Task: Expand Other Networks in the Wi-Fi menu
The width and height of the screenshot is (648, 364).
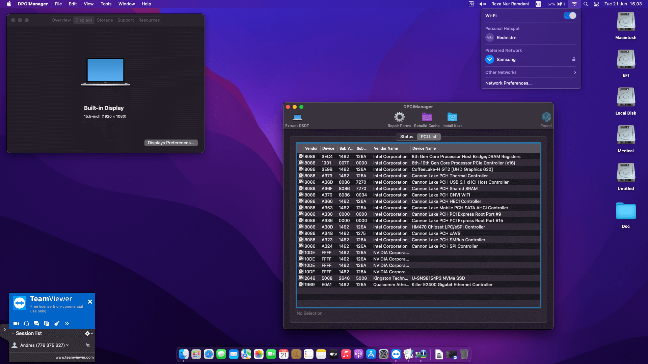Action: [x=531, y=72]
